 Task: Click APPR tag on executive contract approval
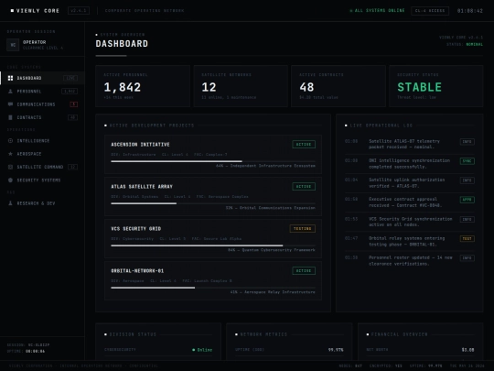click(x=467, y=200)
